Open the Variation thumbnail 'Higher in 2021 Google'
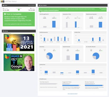 click(x=19, y=62)
